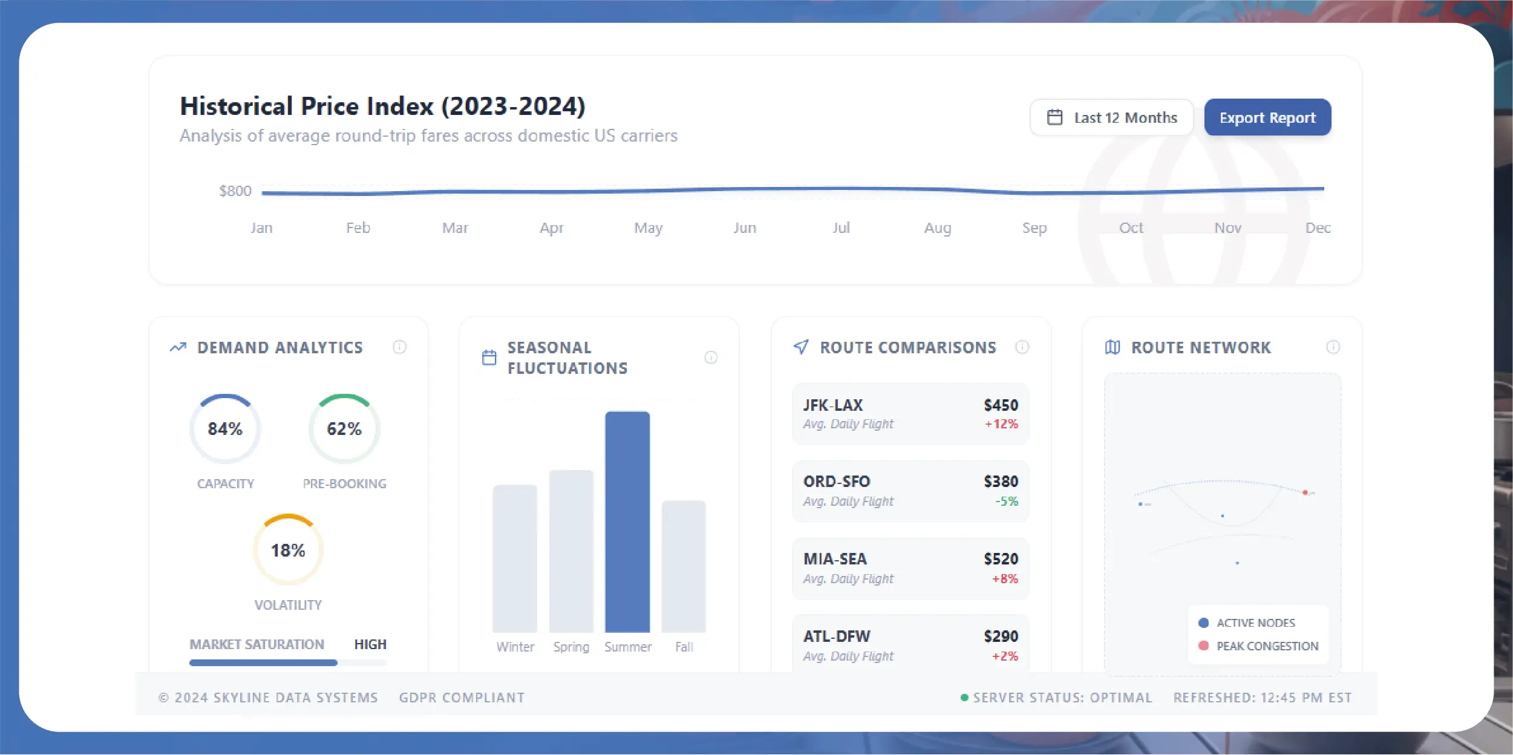Screen dimensions: 1513x755
Task: Click the Export Report button
Action: point(1267,117)
